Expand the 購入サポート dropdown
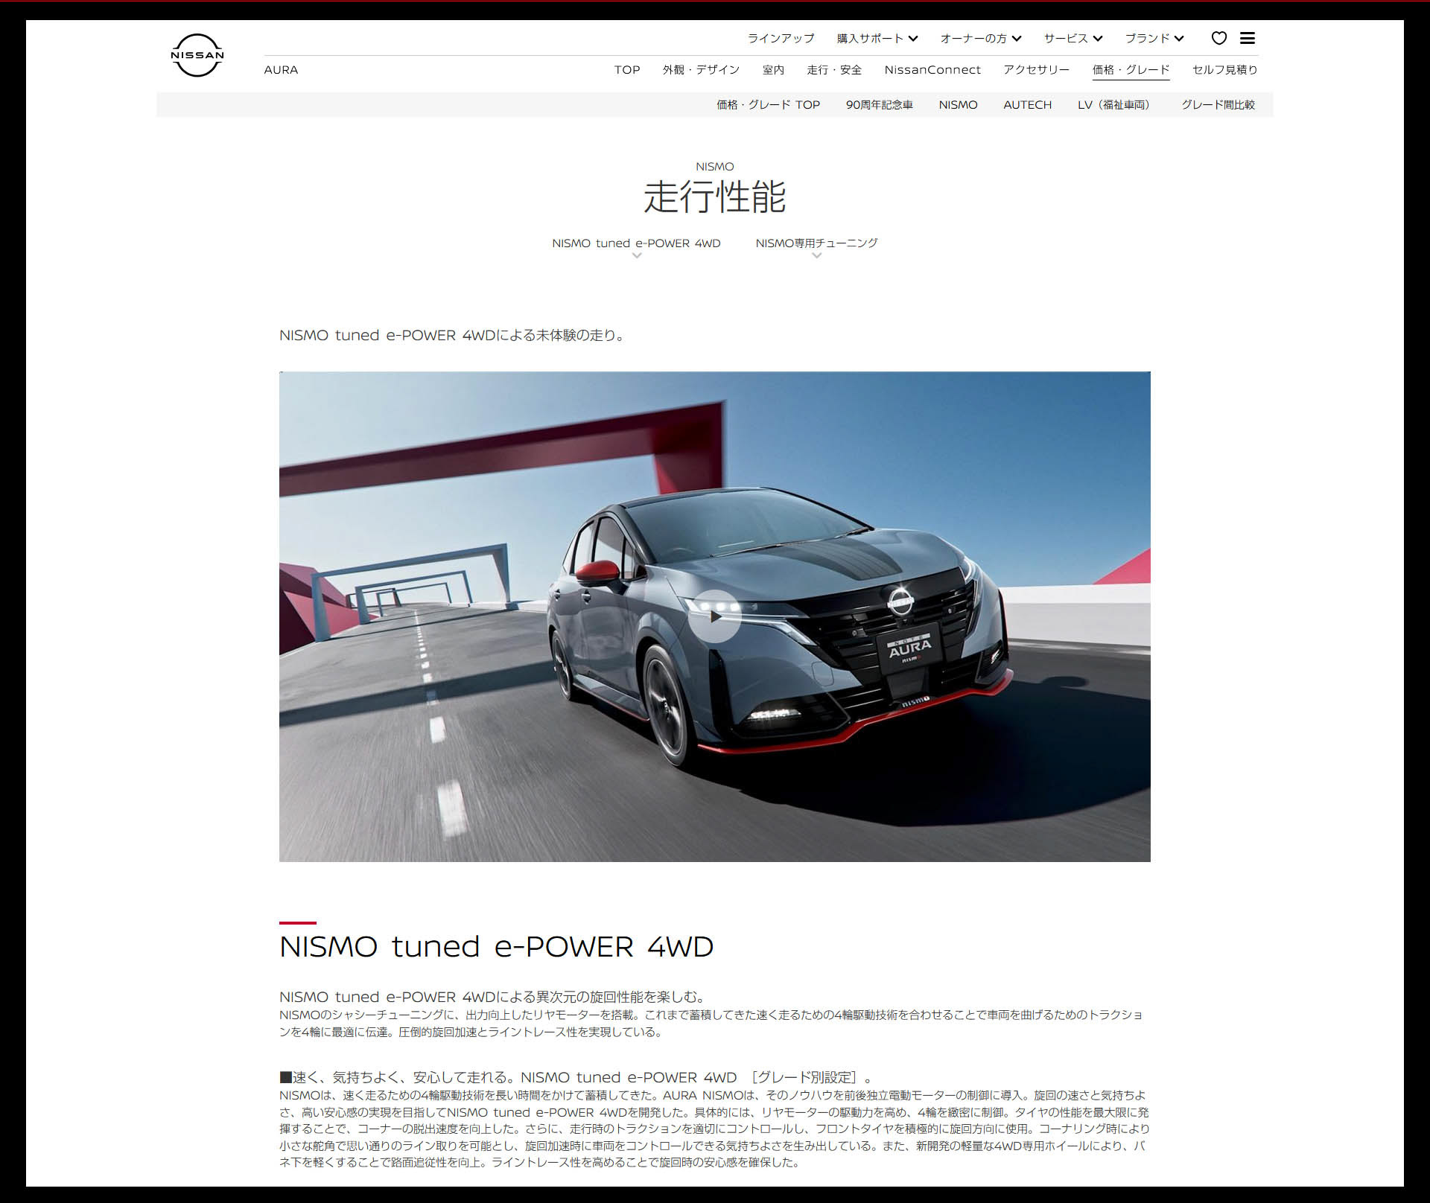 [877, 39]
